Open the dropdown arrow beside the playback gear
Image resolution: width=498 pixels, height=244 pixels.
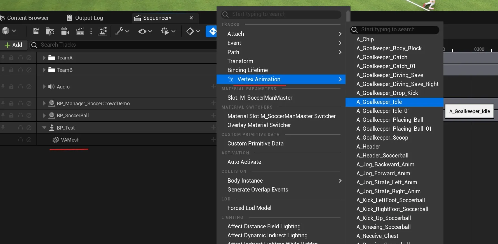point(173,31)
